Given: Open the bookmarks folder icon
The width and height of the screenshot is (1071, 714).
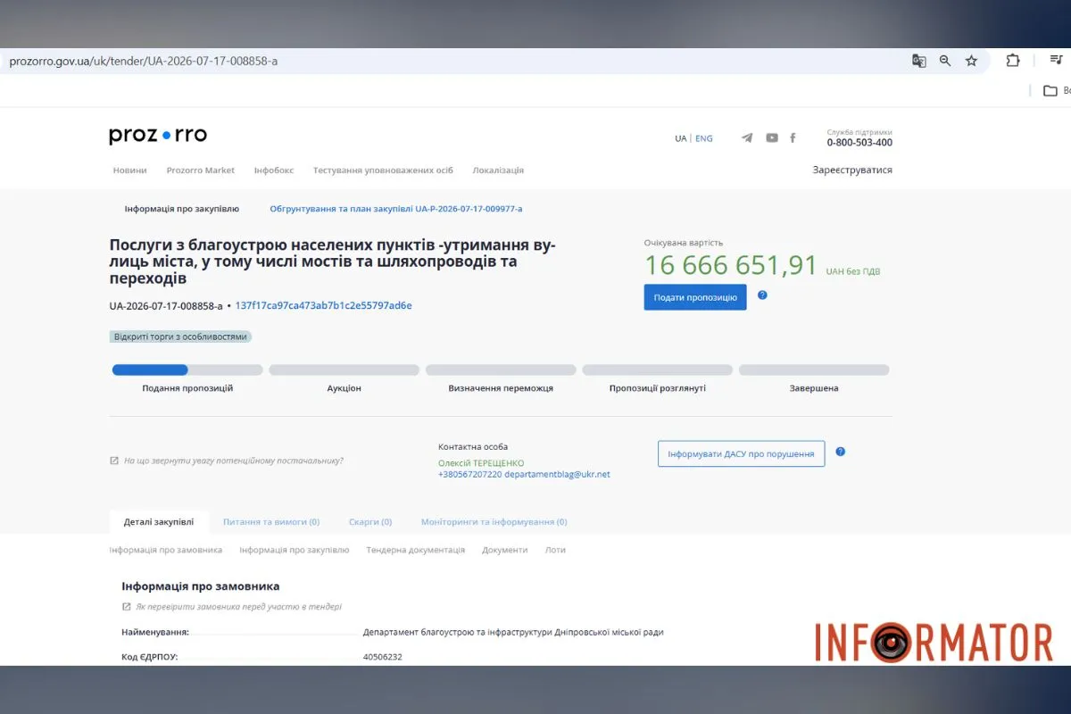Looking at the screenshot, I should 1050,91.
